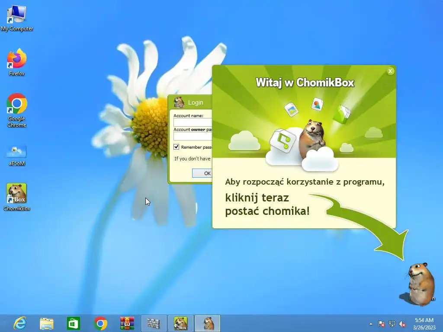This screenshot has height=332, width=443.
Task: Open Internet Explorer from the taskbar
Action: (x=20, y=323)
